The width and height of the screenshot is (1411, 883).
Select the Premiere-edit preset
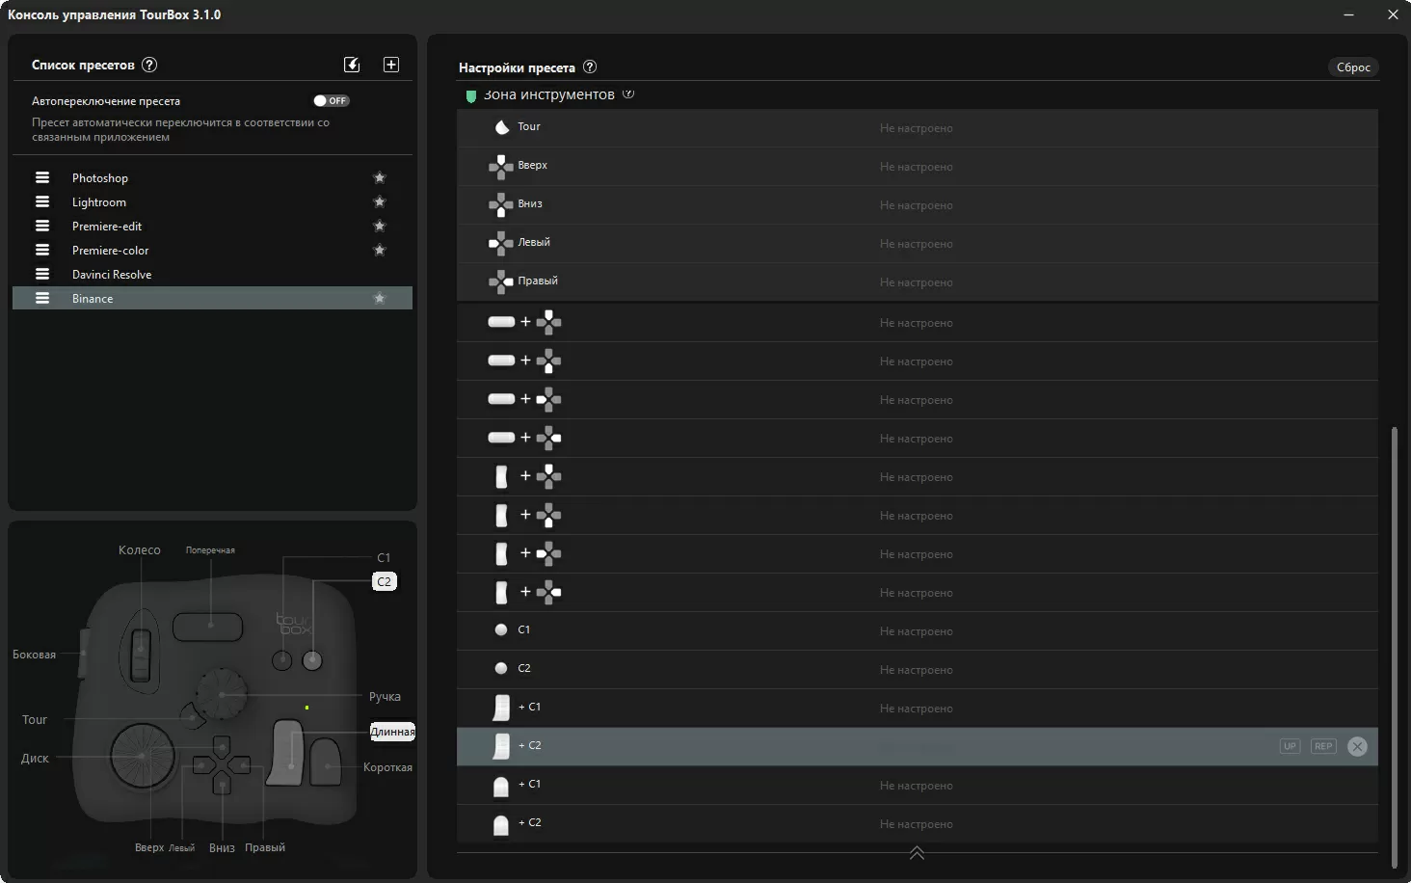pyautogui.click(x=107, y=226)
